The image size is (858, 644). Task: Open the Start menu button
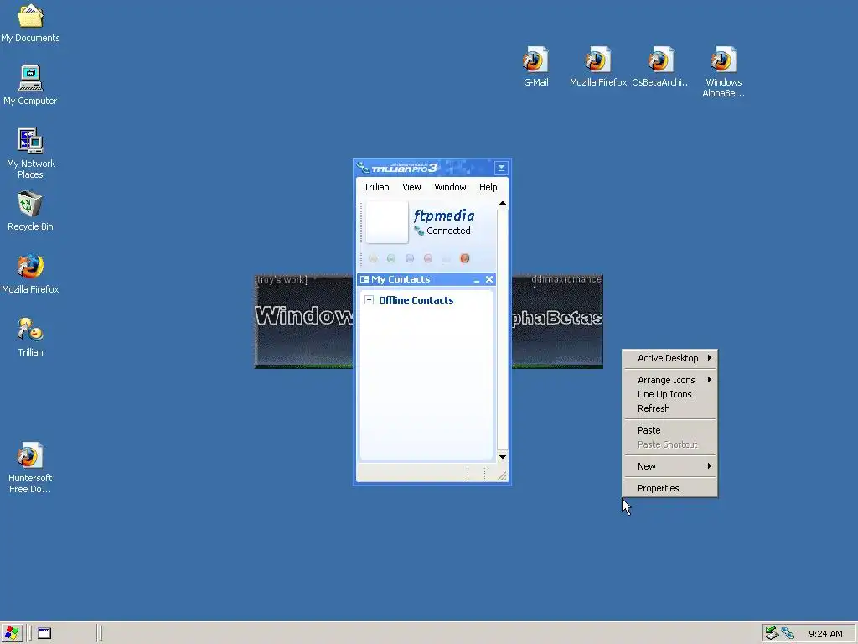tap(12, 634)
